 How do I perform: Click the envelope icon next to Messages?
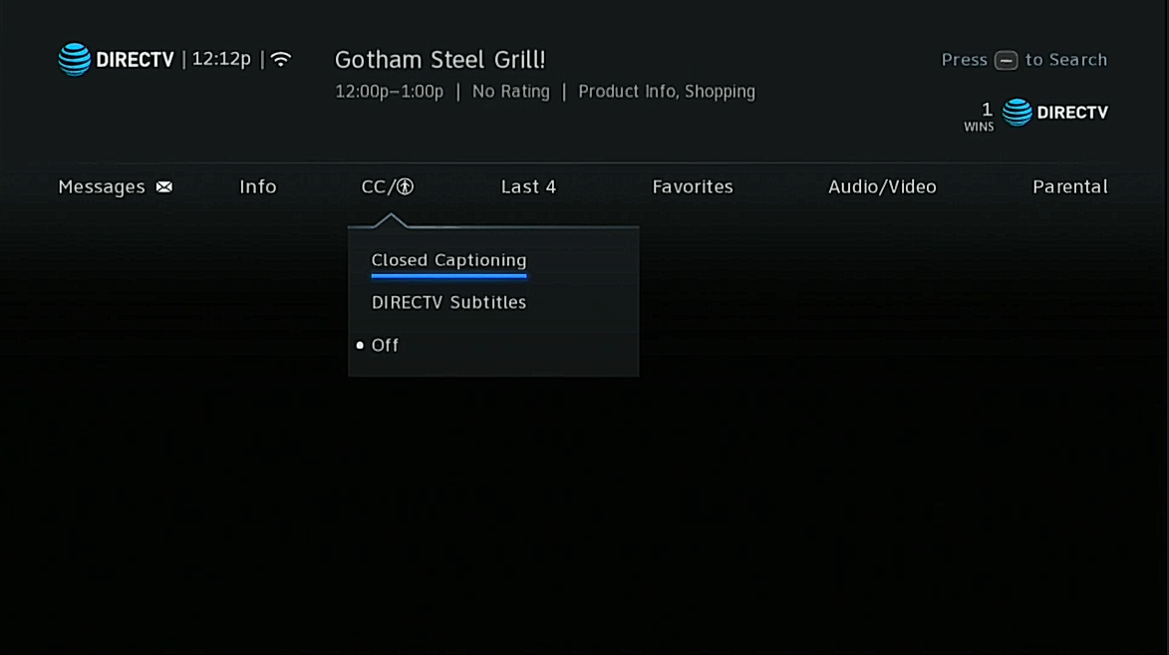[163, 186]
